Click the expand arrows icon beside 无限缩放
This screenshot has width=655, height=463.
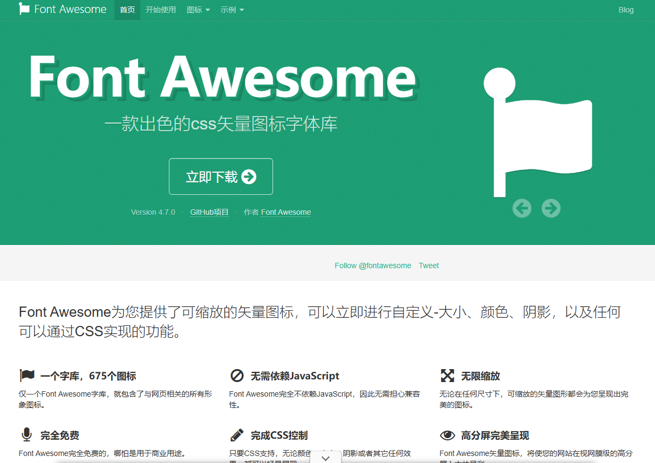pyautogui.click(x=447, y=376)
